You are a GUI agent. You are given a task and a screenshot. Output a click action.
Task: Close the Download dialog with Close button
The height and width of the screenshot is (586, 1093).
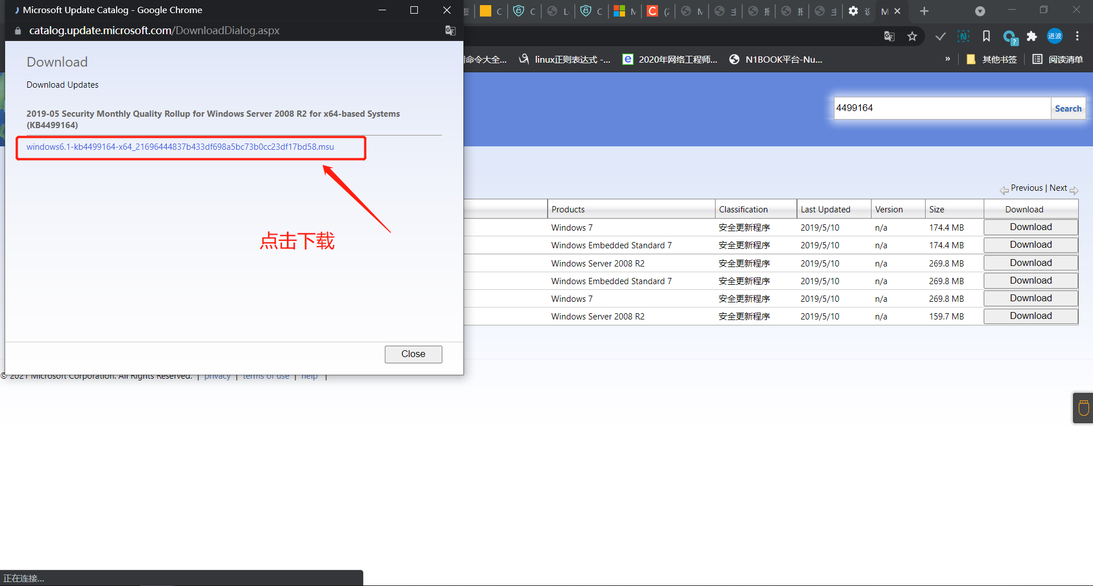413,354
